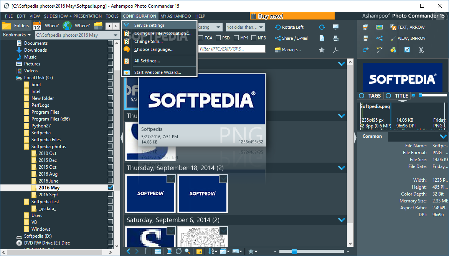Viewport: 449px width, 256px height.
Task: Open the A-Z sort order dropdown
Action: pos(213,251)
